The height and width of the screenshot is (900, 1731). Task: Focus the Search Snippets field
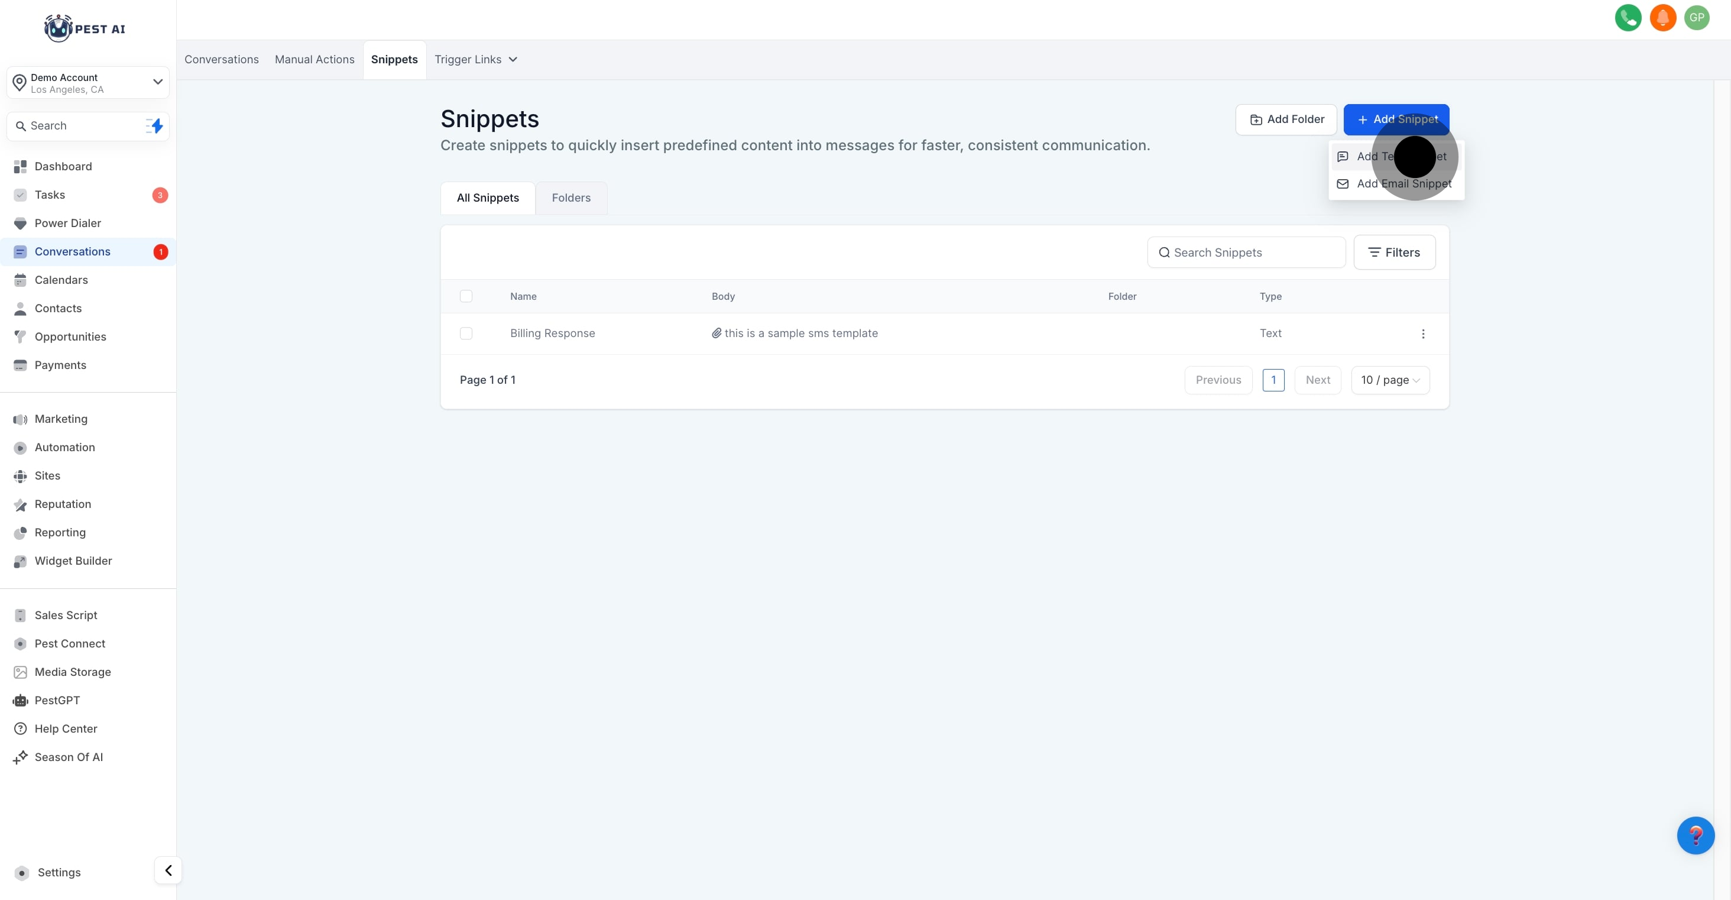pos(1247,252)
